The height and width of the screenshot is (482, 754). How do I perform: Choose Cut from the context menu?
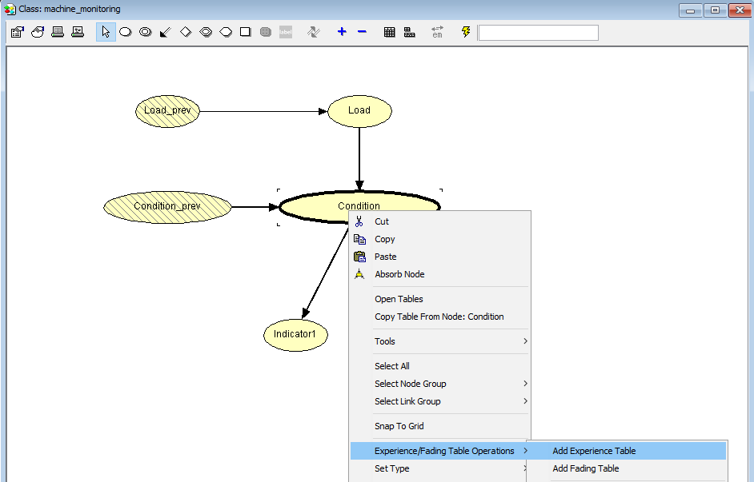[x=440, y=221]
